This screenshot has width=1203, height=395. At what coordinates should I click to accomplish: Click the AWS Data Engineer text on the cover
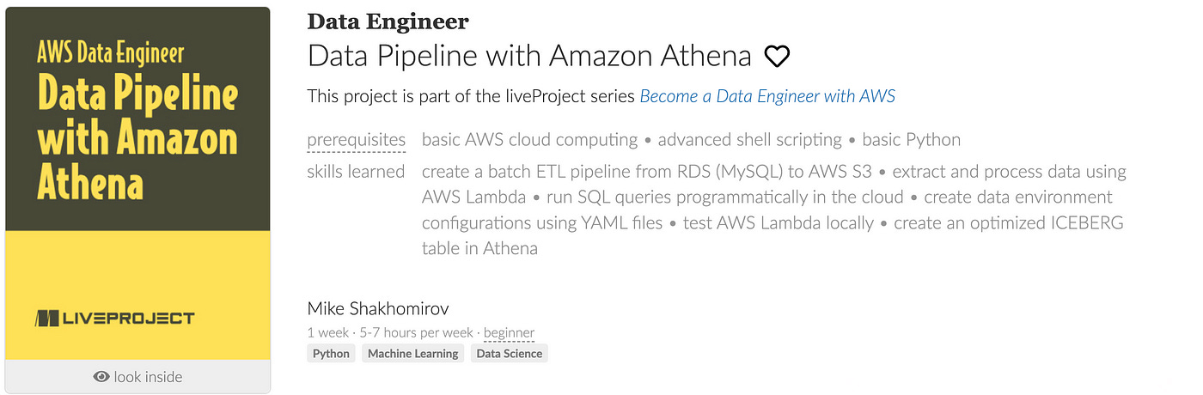pos(110,54)
